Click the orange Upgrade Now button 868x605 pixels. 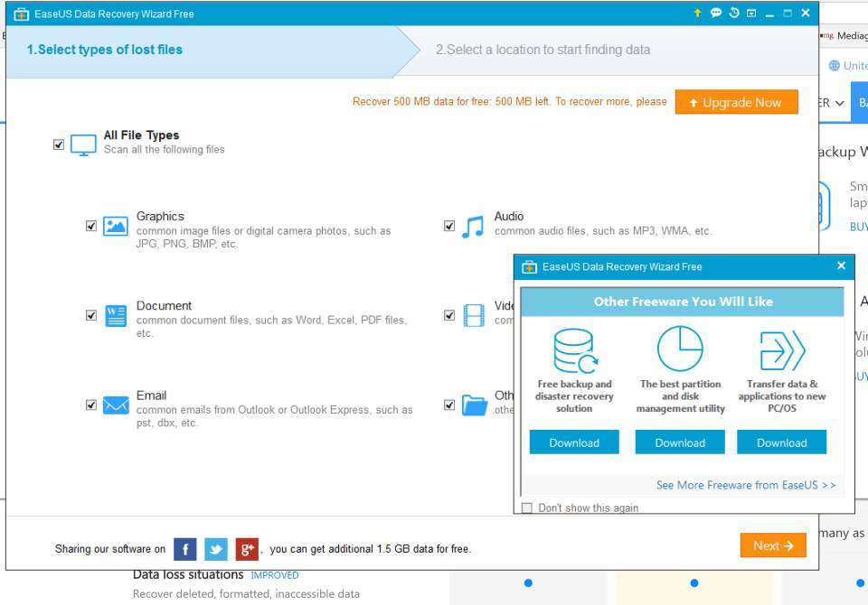736,102
